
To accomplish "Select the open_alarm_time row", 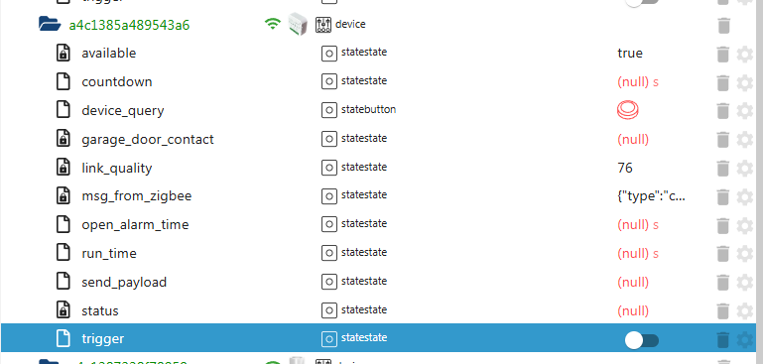I will coord(381,225).
